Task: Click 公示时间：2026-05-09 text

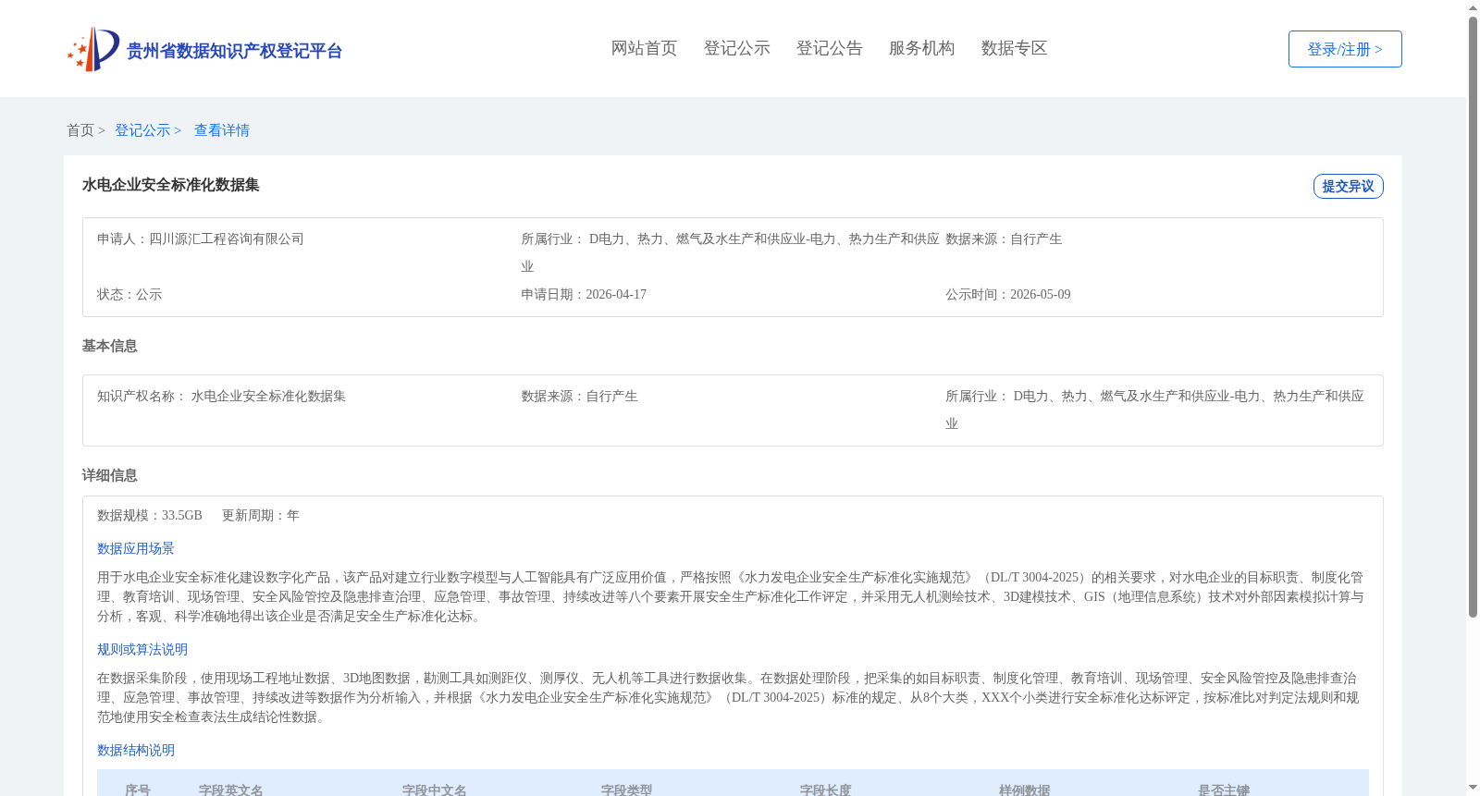Action: pyautogui.click(x=1008, y=294)
